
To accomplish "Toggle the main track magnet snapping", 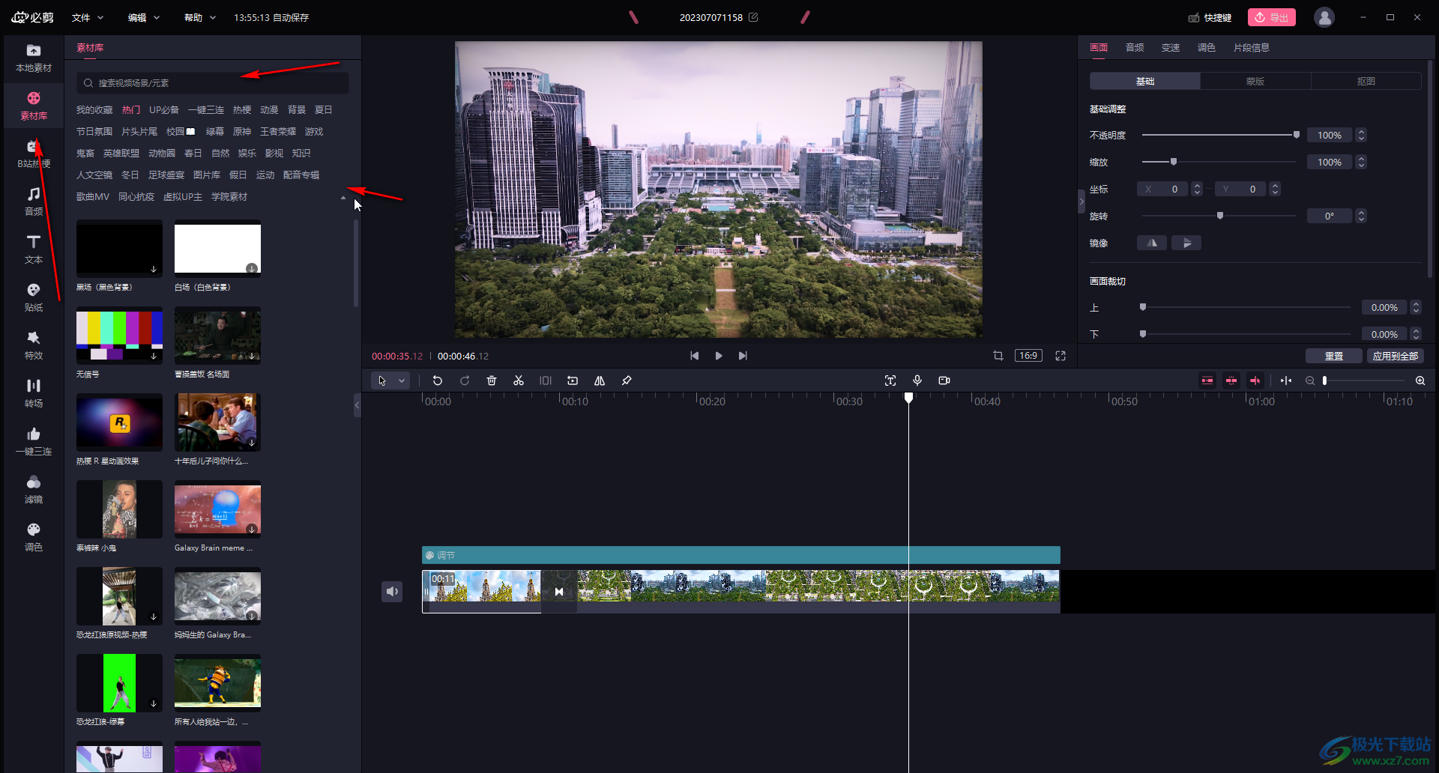I will click(x=1207, y=381).
